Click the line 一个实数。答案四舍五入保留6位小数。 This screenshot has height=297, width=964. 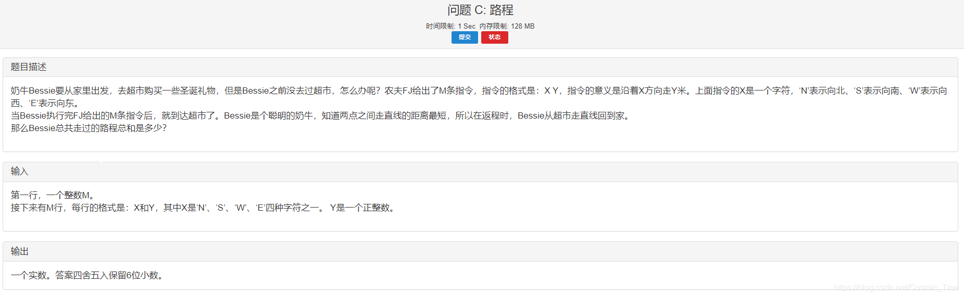(89, 275)
